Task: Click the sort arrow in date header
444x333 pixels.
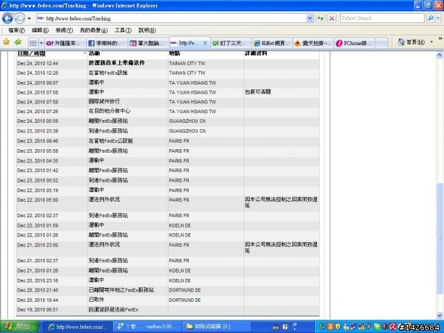Action: point(85,53)
